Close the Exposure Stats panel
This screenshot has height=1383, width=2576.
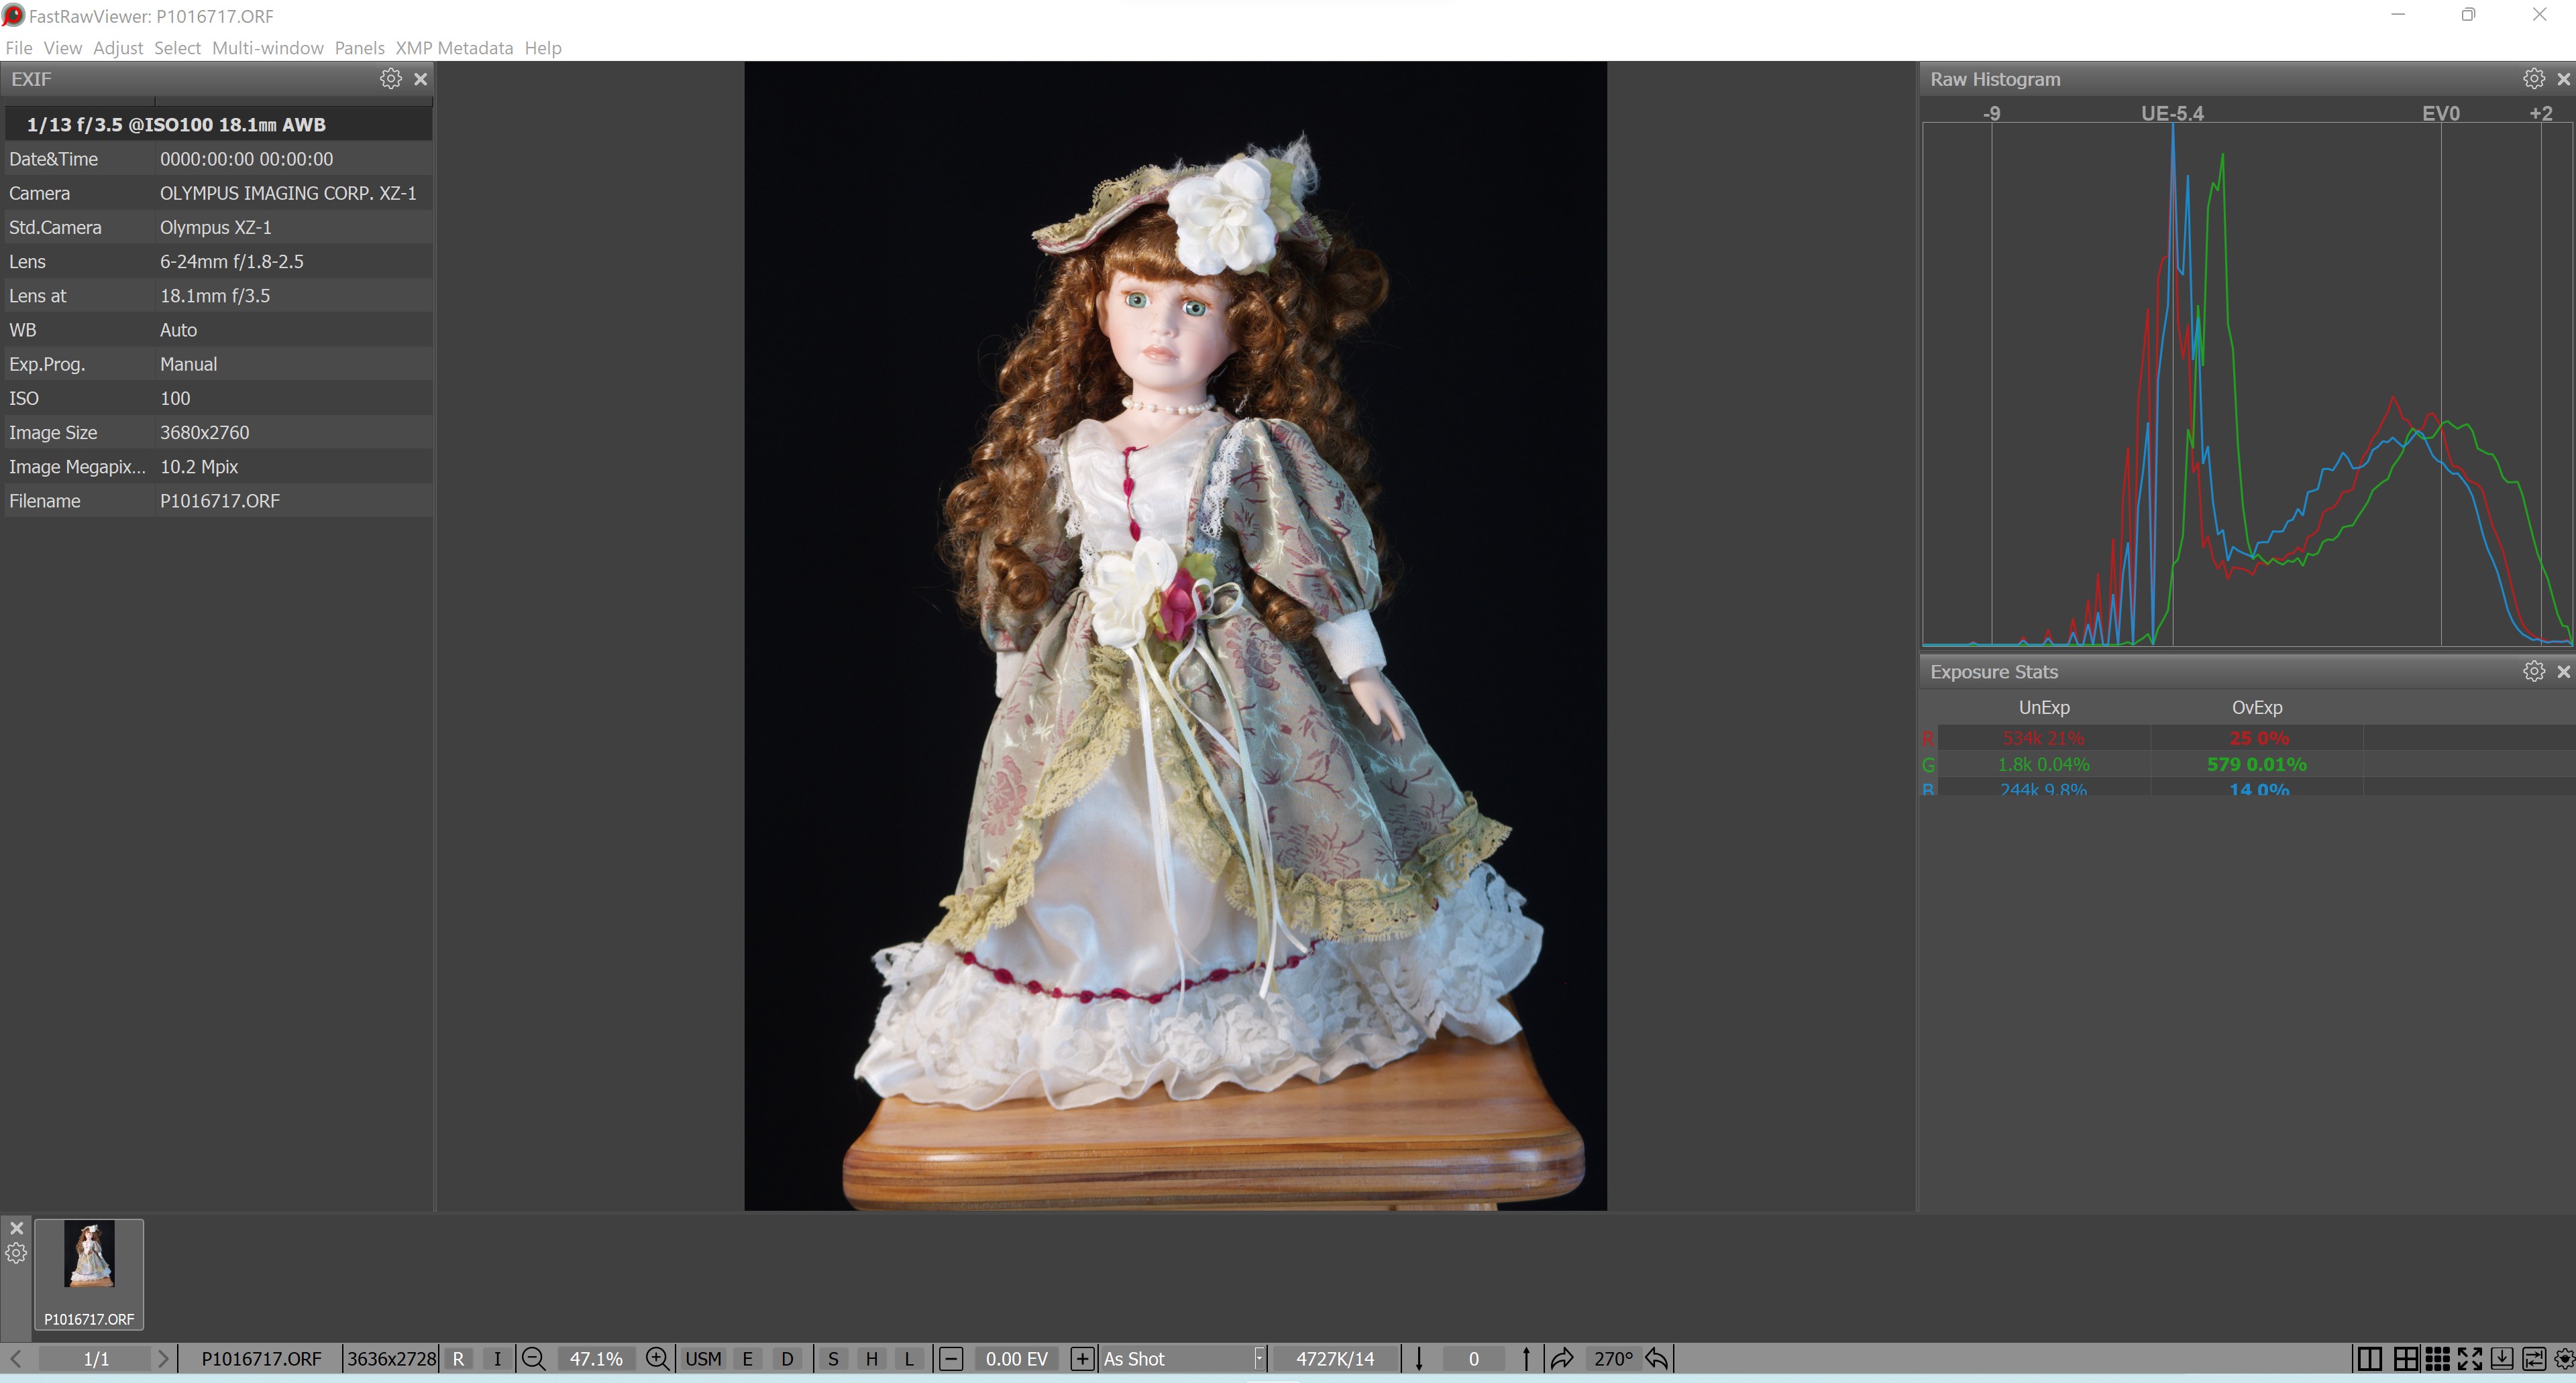[2563, 672]
